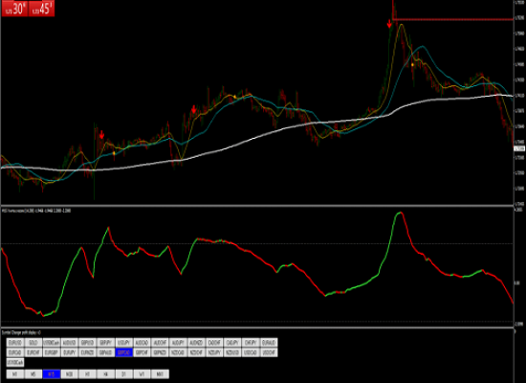The width and height of the screenshot is (526, 383).
Task: Switch symbol to US100Cash
Action: [15, 363]
